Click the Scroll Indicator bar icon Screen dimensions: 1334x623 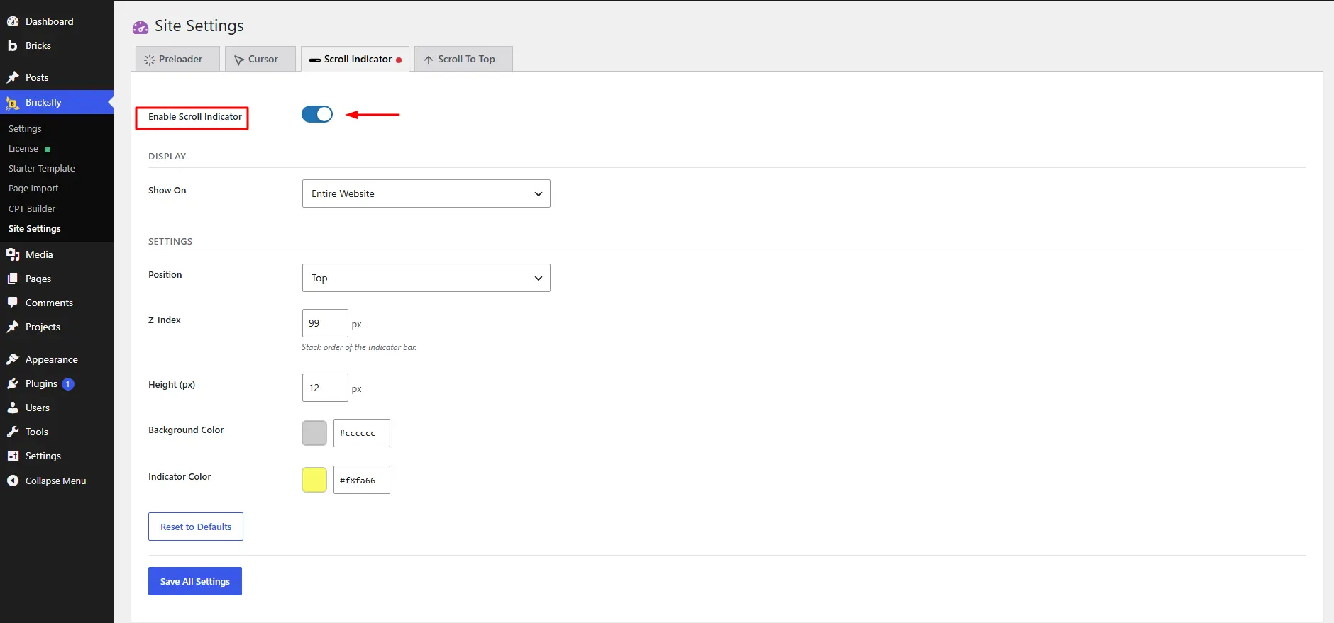click(x=315, y=60)
